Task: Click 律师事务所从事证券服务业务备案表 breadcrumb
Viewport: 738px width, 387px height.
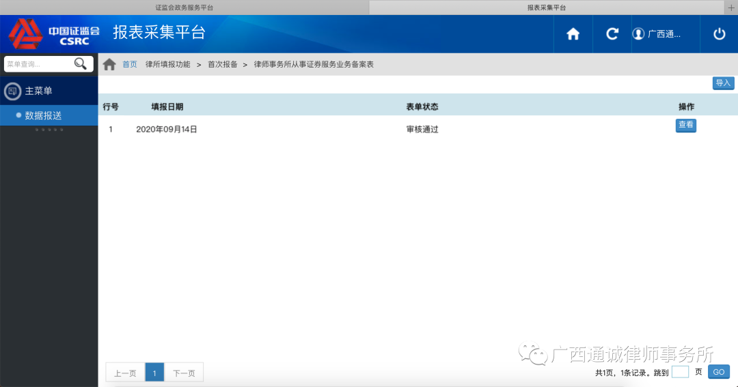Action: 314,64
